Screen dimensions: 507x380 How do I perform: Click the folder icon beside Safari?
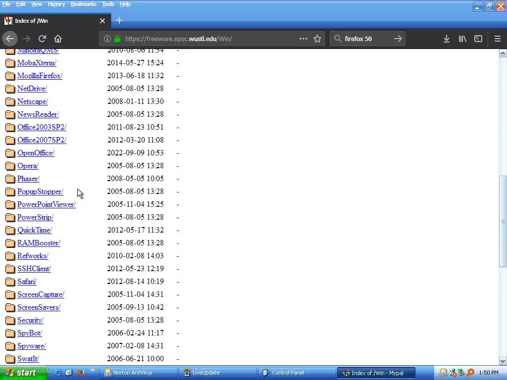pos(10,282)
